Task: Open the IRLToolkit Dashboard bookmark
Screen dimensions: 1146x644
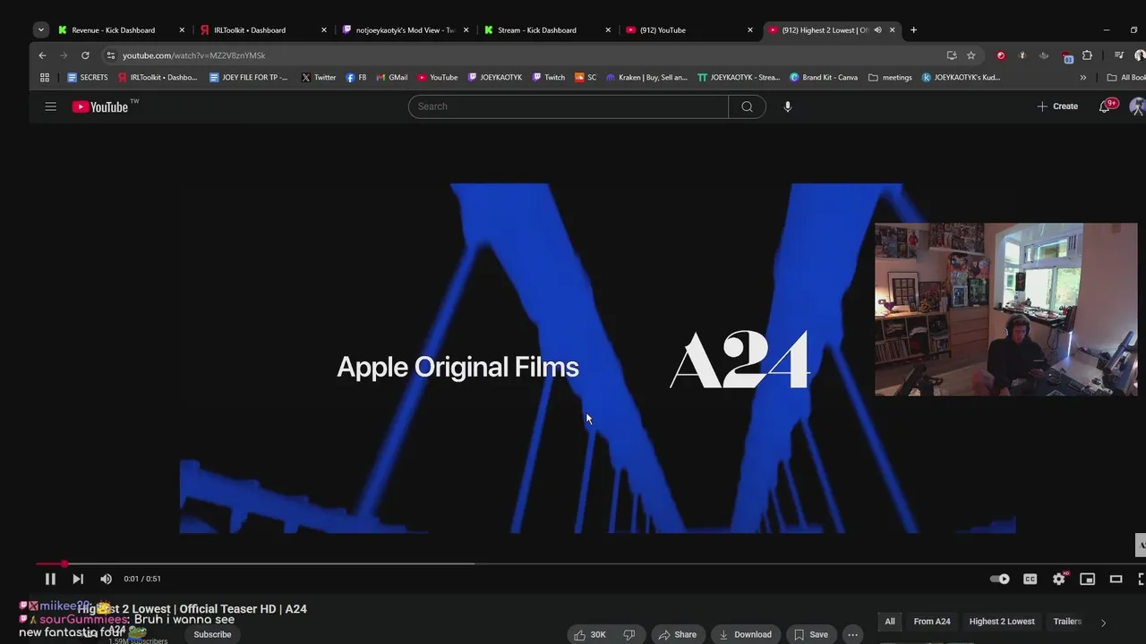Action: [158, 78]
